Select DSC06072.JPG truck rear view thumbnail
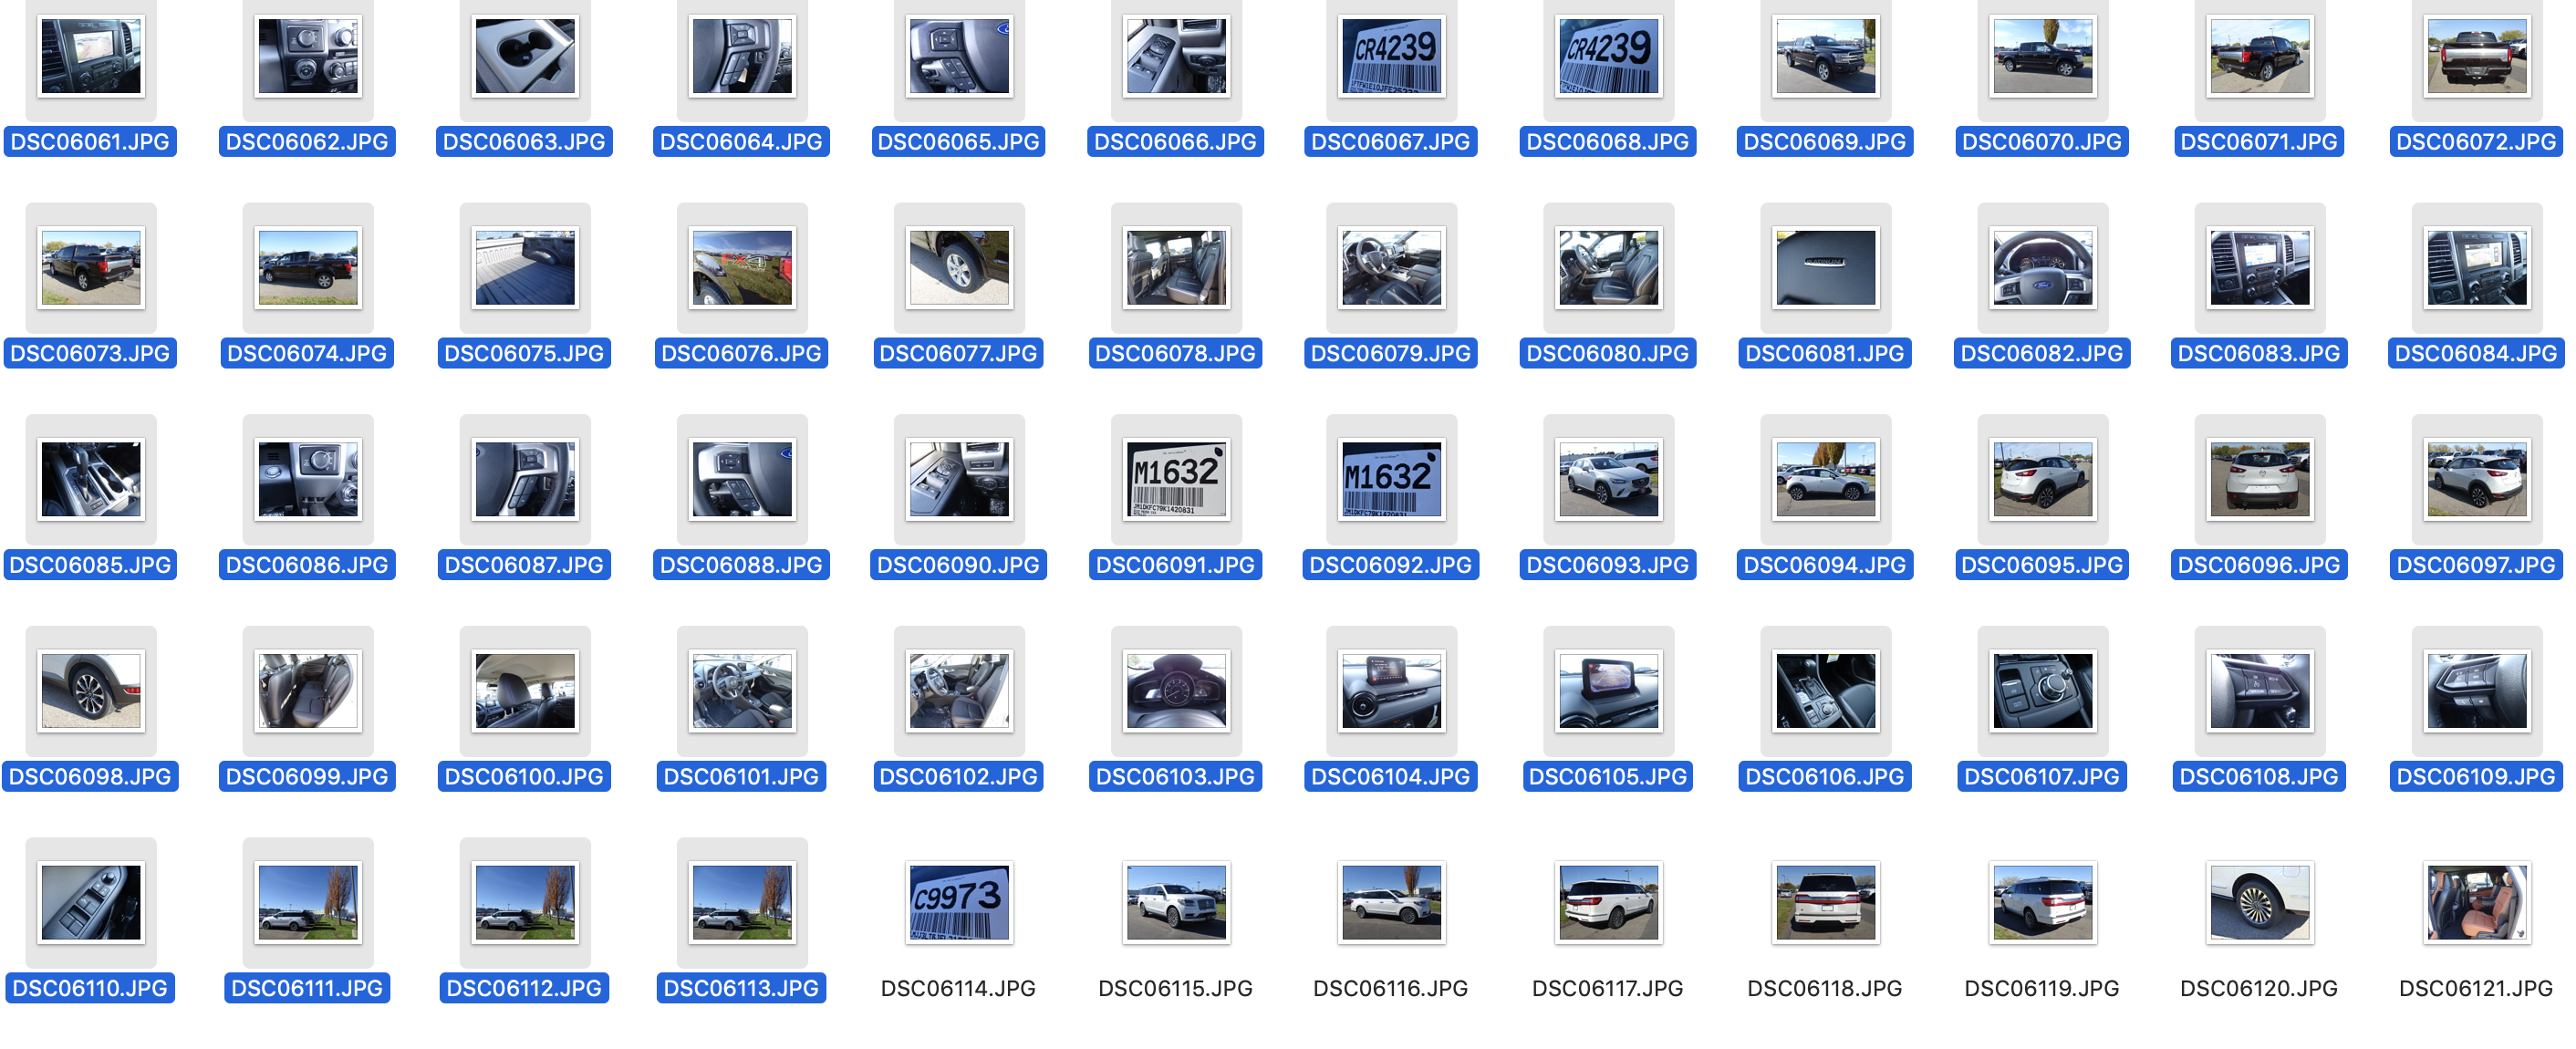Image resolution: width=2576 pixels, height=1049 pixels. [x=2475, y=57]
